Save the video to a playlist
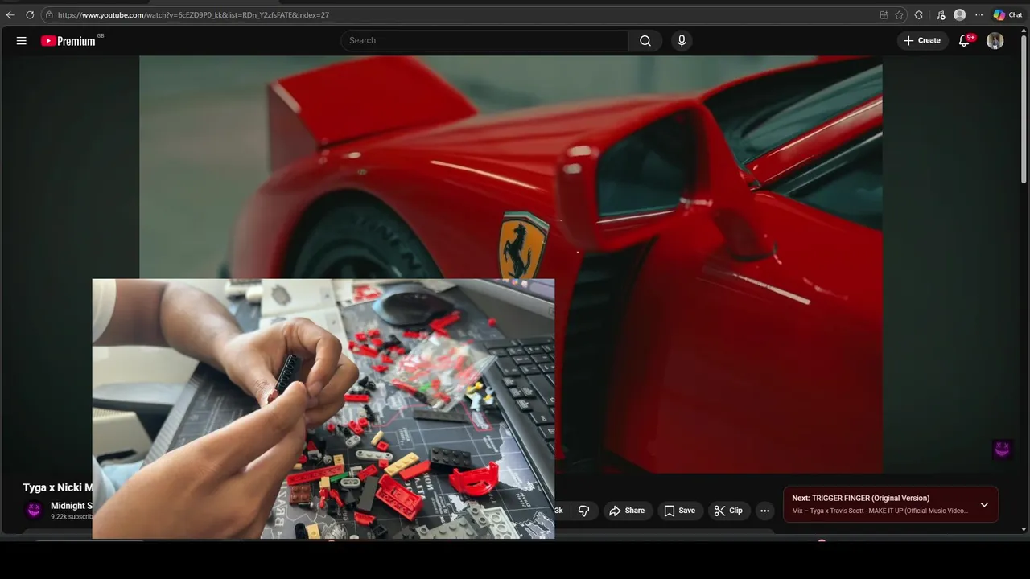This screenshot has height=579, width=1030. [679, 511]
